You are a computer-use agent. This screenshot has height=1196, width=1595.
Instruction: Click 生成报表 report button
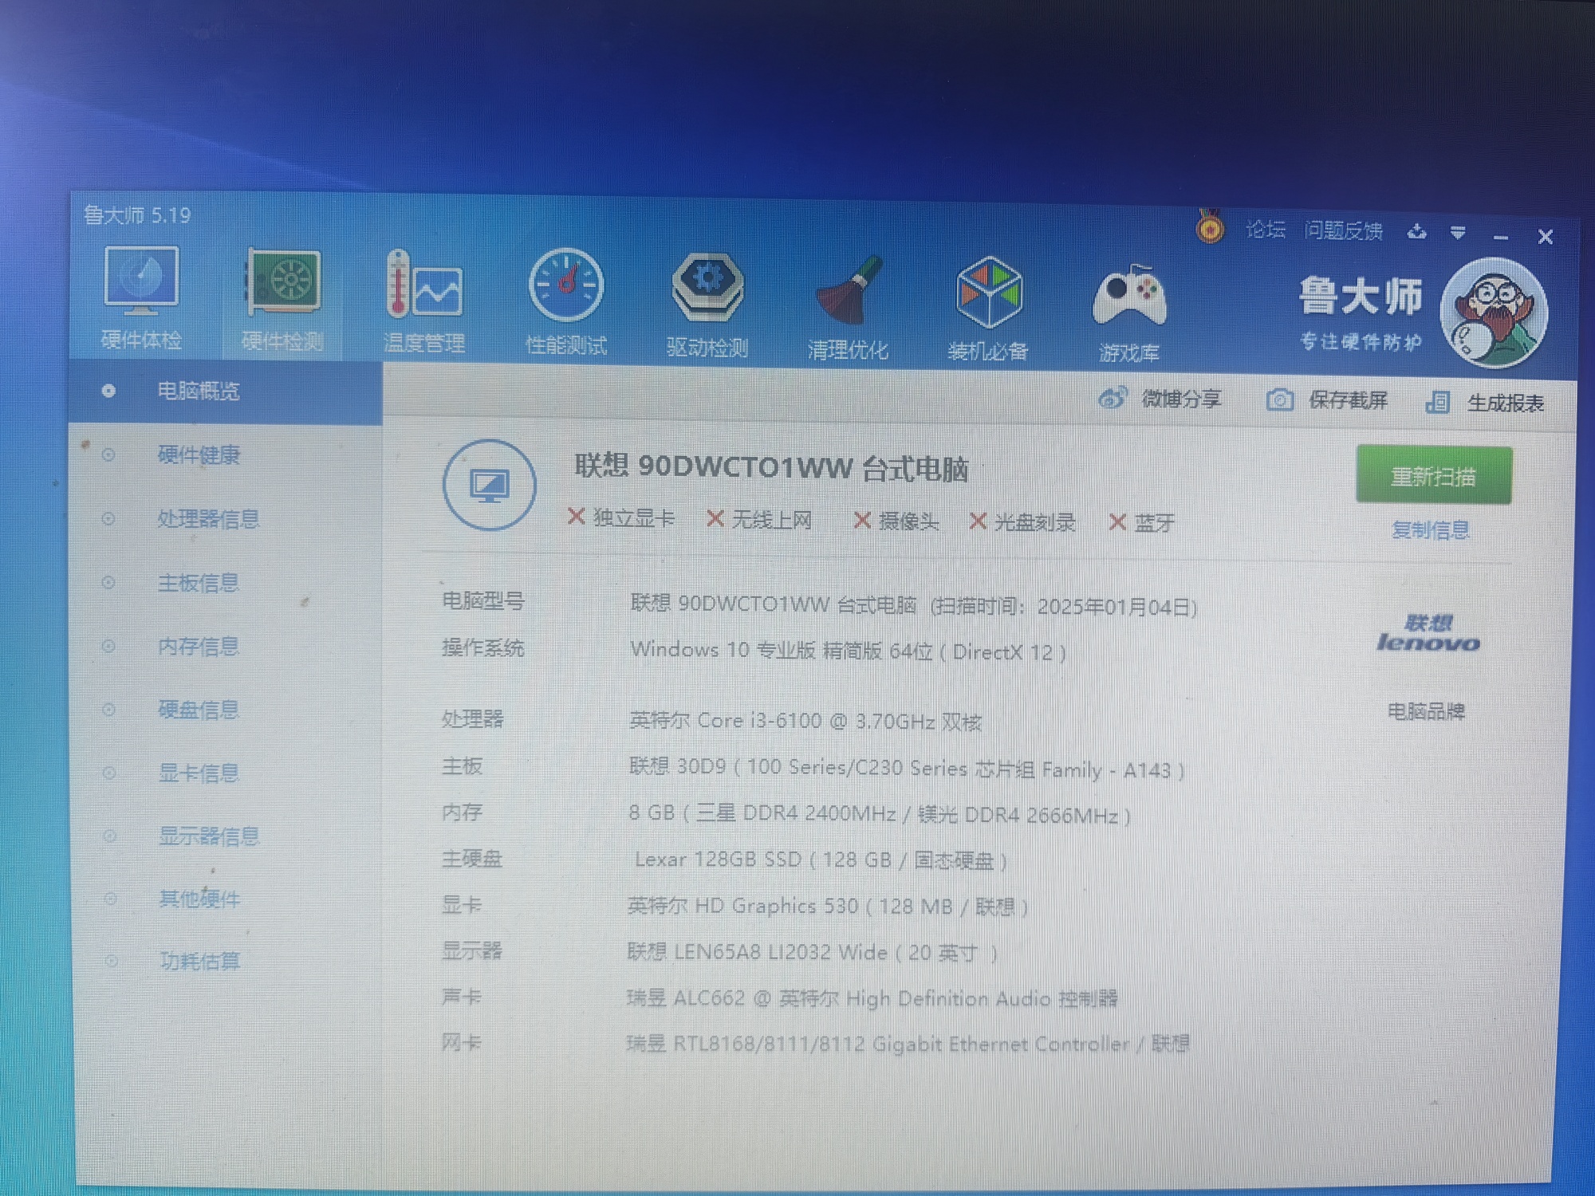coord(1485,403)
